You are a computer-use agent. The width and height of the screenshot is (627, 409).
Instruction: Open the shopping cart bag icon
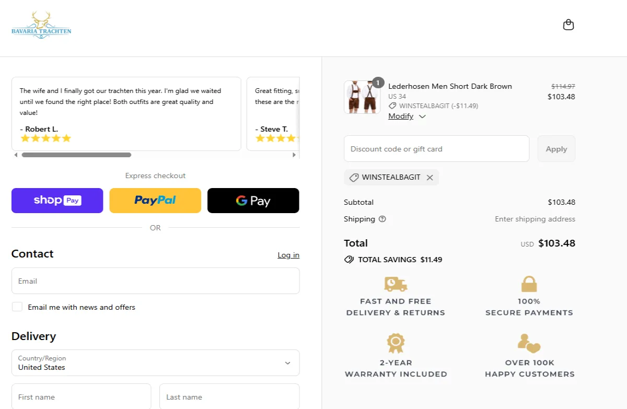pyautogui.click(x=568, y=24)
